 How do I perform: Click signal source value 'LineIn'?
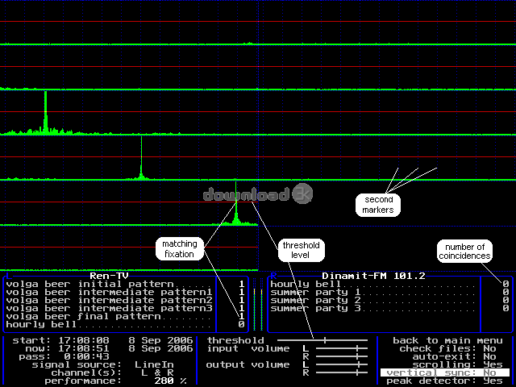point(154,364)
